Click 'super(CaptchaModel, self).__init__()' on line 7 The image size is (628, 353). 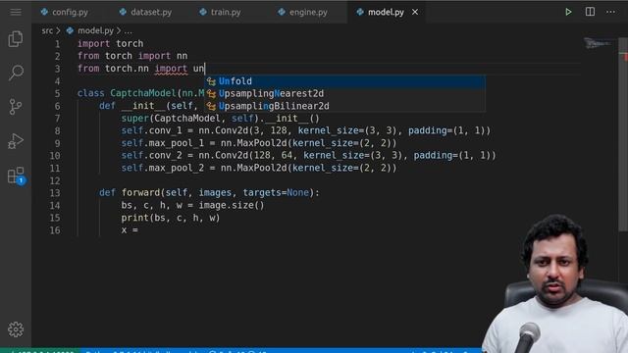coord(220,119)
